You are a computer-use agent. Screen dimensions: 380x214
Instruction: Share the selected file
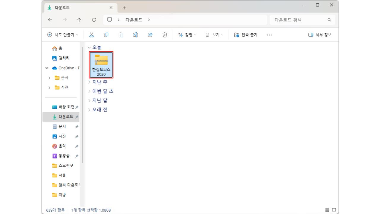tap(150, 34)
